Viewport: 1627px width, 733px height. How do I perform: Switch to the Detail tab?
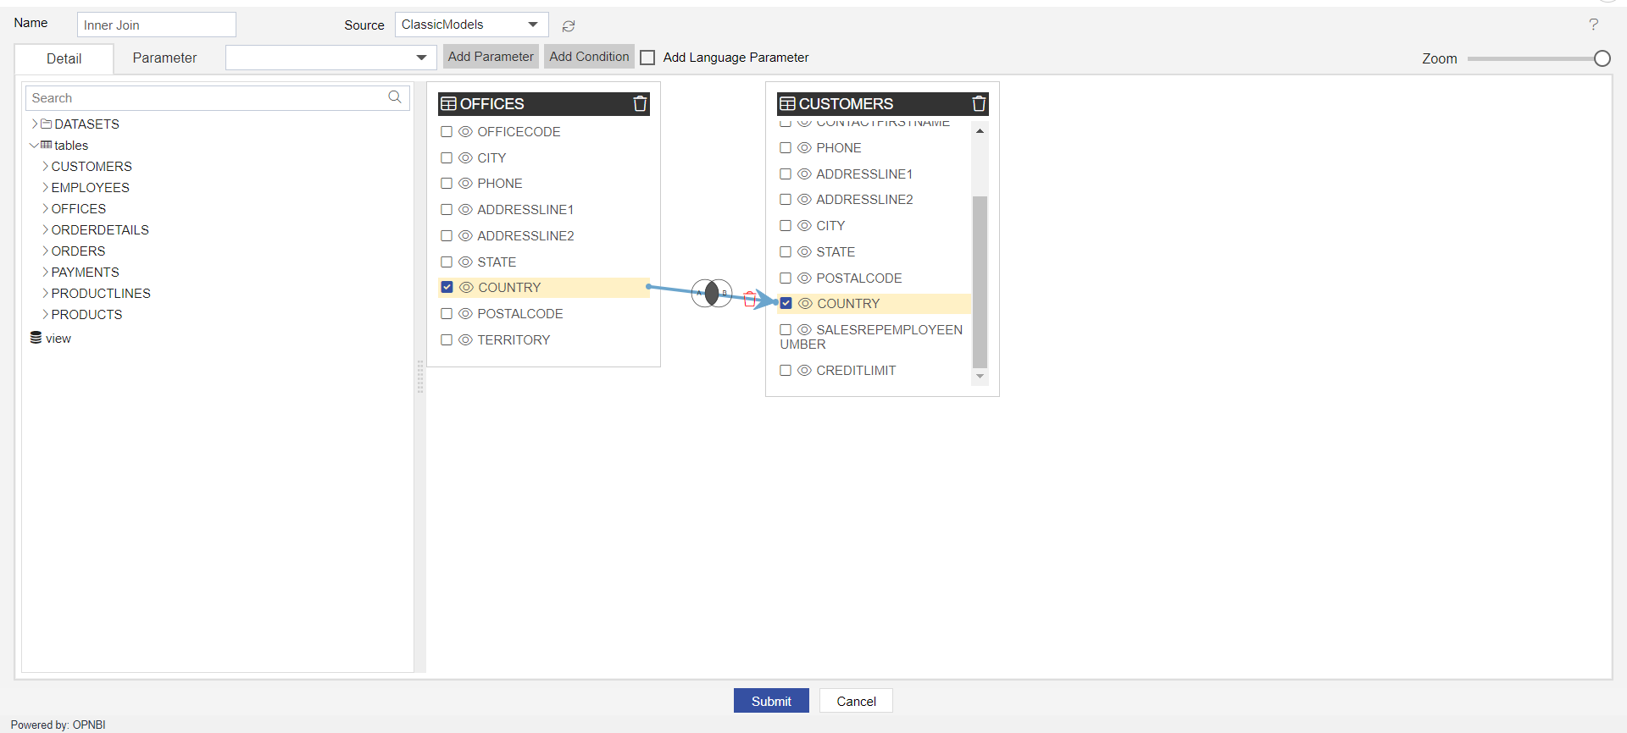(64, 58)
